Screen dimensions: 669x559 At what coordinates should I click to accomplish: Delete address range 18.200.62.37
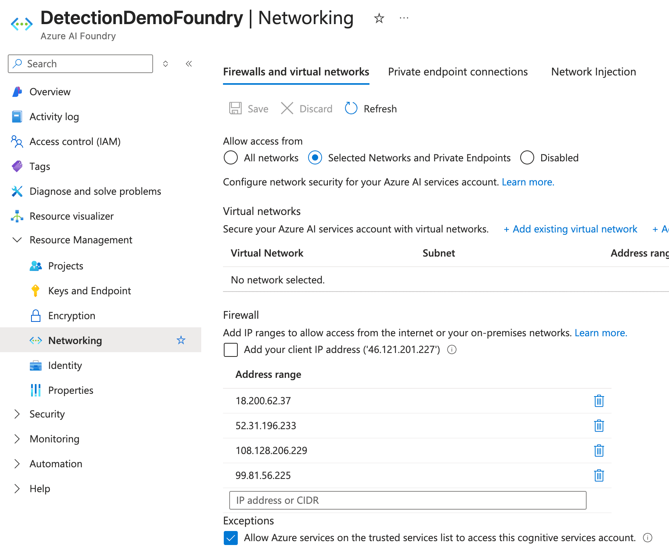(x=599, y=401)
